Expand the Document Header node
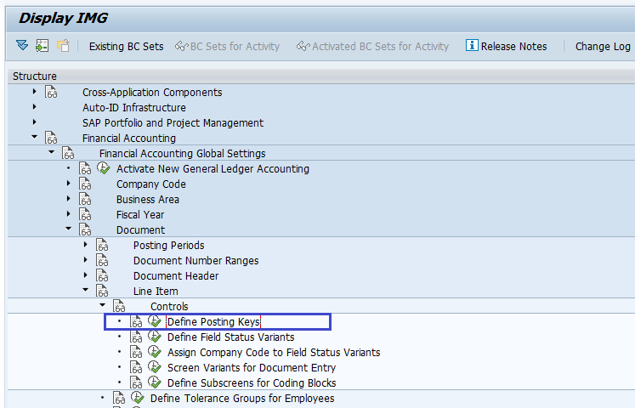This screenshot has width=635, height=408. [86, 275]
